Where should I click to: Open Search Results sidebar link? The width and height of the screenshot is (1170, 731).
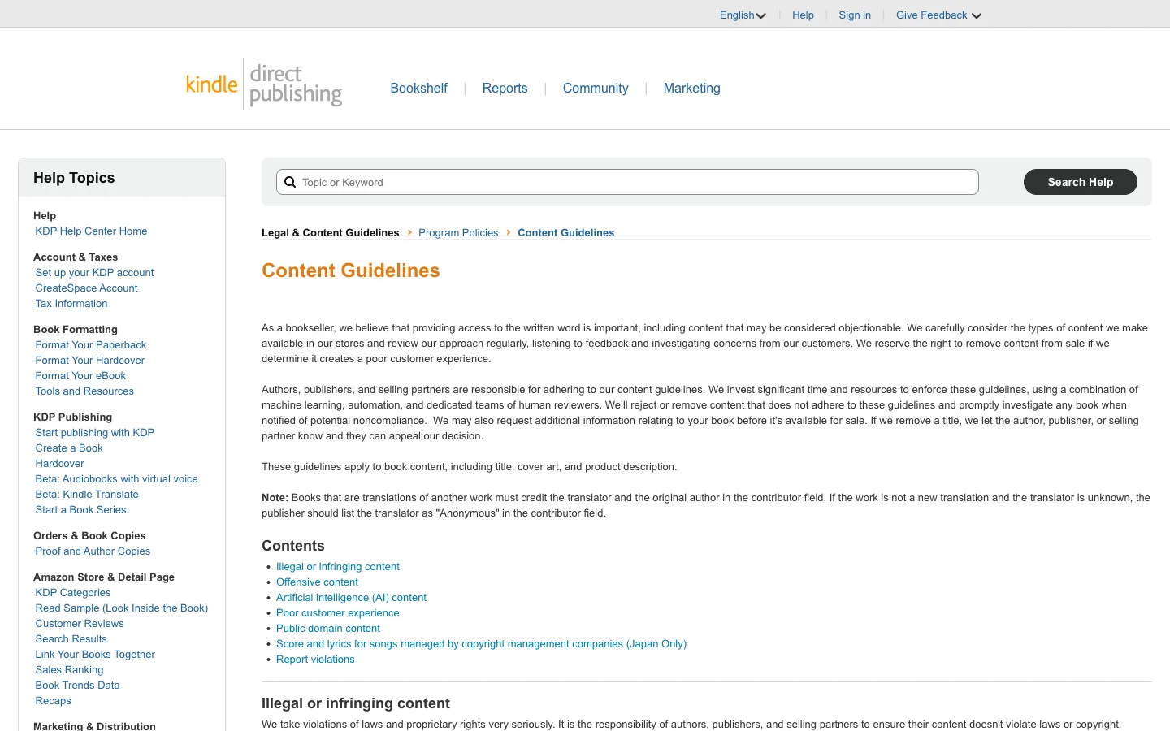71,639
